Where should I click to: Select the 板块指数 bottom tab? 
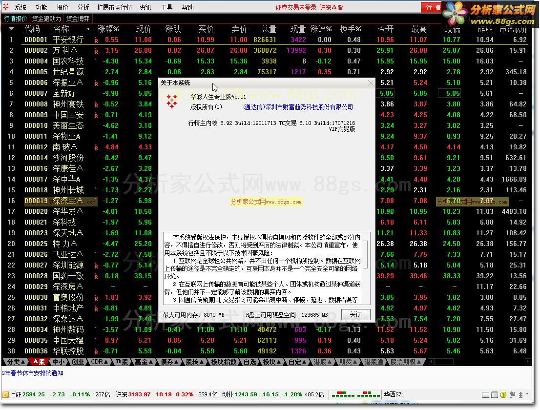[224, 362]
